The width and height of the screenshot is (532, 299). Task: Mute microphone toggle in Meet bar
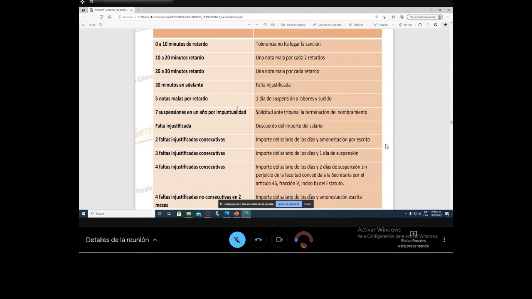click(237, 240)
